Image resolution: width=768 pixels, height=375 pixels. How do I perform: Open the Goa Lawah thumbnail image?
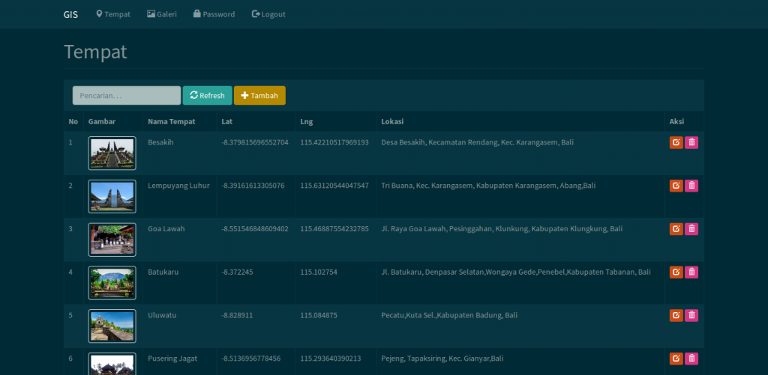point(112,240)
